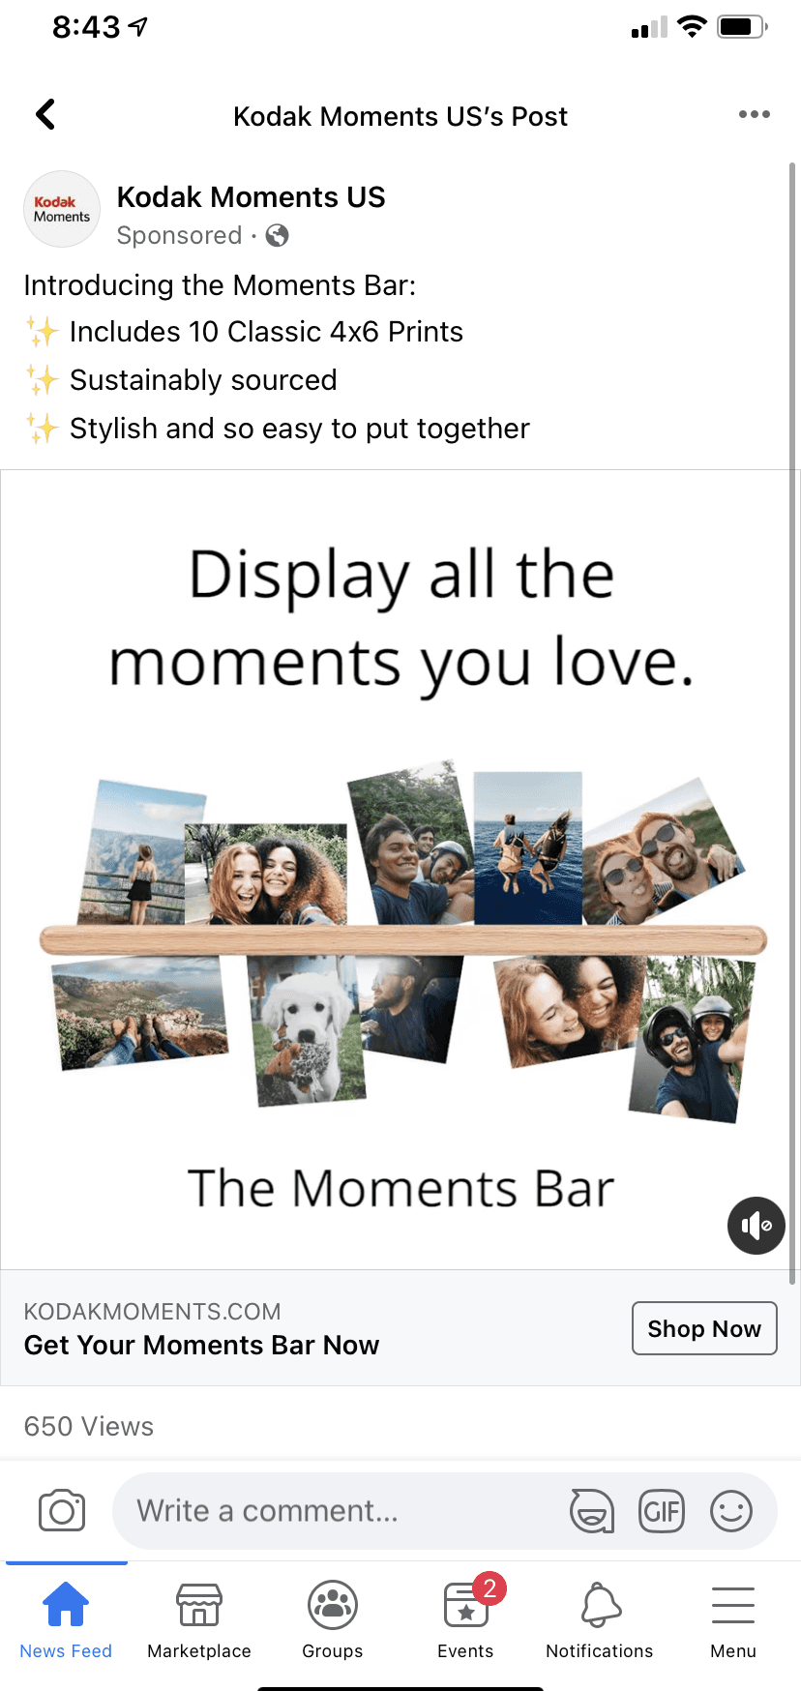Tap the sticker icon in comment box
Image resolution: width=801 pixels, height=1691 pixels.
[591, 1511]
